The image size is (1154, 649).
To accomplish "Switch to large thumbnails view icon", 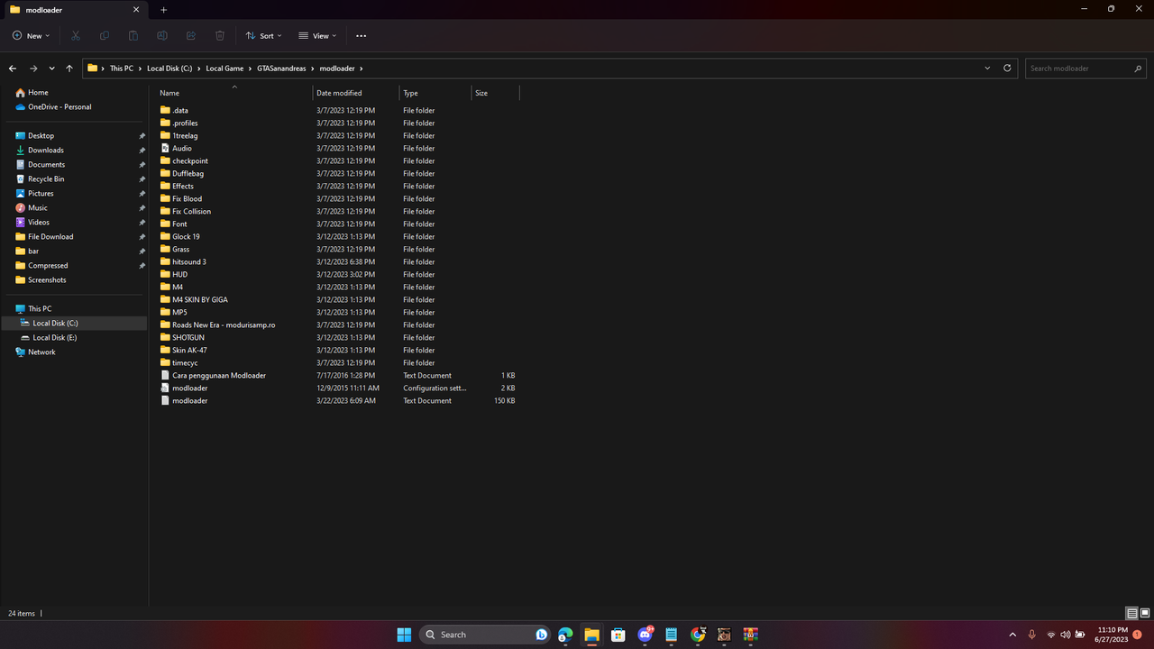I will pos(1143,613).
